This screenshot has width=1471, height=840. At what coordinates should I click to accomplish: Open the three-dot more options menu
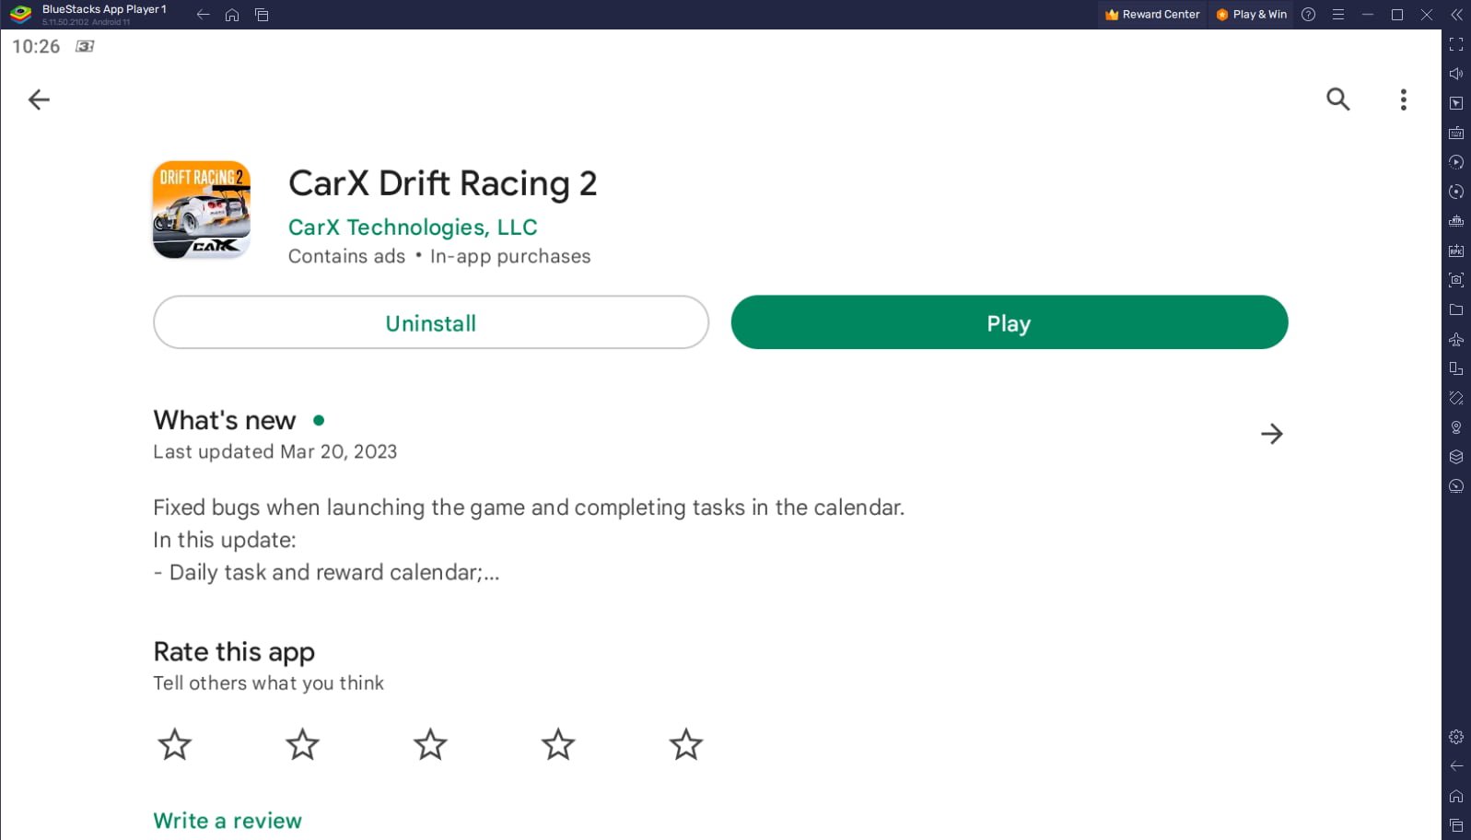point(1403,99)
